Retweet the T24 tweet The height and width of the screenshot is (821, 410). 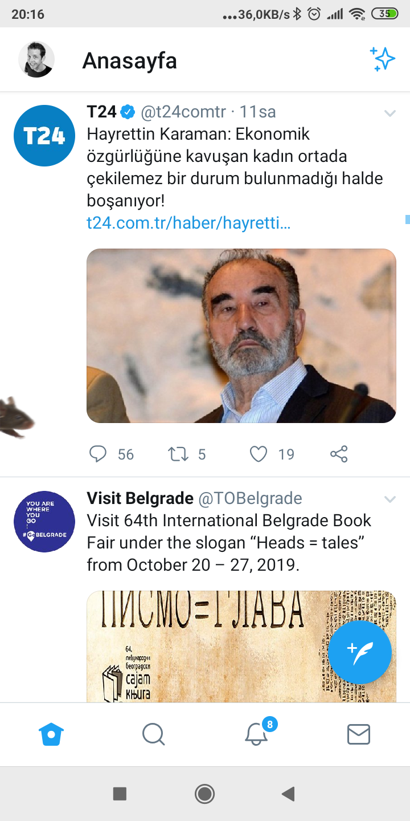coord(178,454)
